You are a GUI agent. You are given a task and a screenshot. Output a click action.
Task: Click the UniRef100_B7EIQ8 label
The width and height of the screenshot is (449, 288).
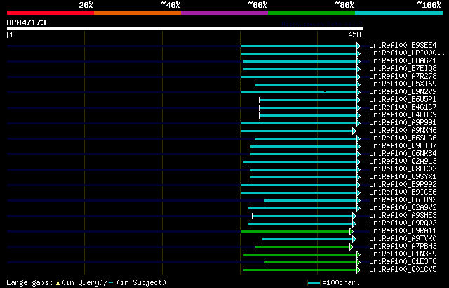[403, 69]
